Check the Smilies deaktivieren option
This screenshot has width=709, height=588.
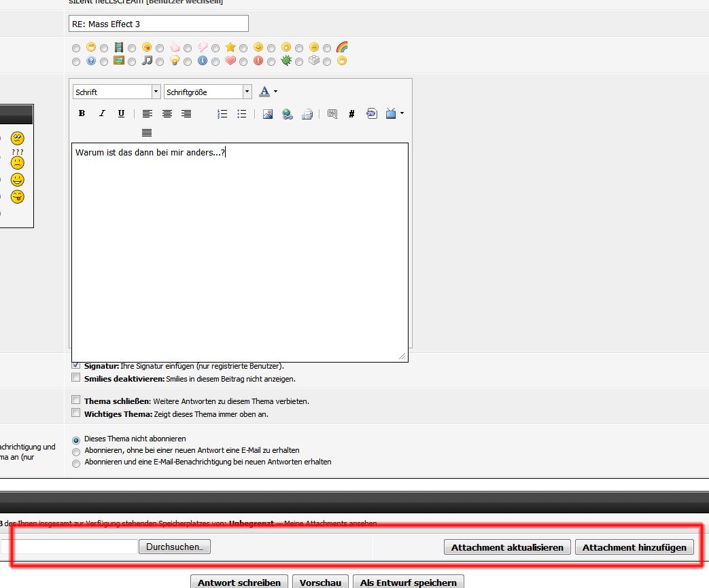point(76,378)
